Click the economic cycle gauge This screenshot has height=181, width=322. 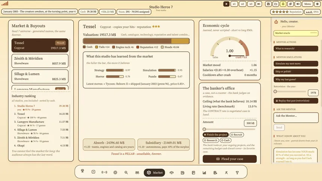tap(230, 47)
